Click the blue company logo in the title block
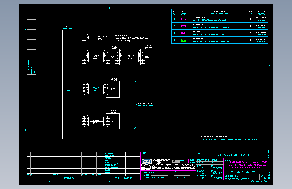 coord(147,161)
